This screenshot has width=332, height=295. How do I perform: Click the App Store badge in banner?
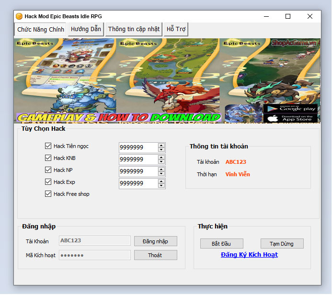click(291, 118)
